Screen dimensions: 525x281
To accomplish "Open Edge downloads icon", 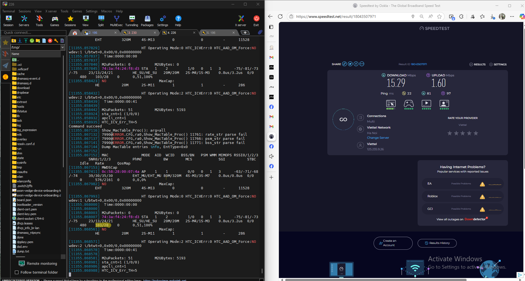I will 493,16.
